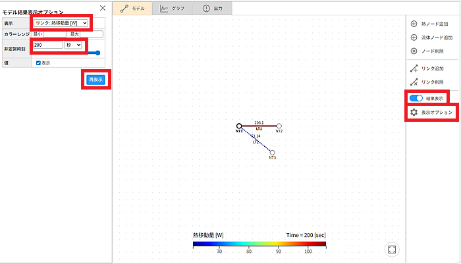This screenshot has height=264, width=461.
Task: Select the モデル tab
Action: pyautogui.click(x=132, y=8)
